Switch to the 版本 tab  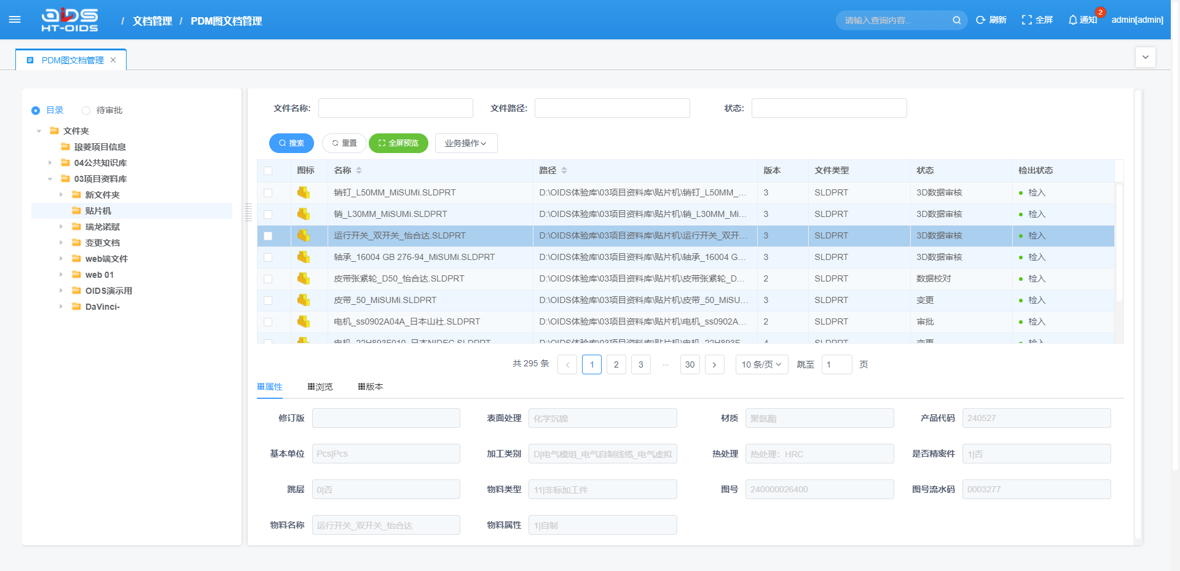click(x=371, y=387)
